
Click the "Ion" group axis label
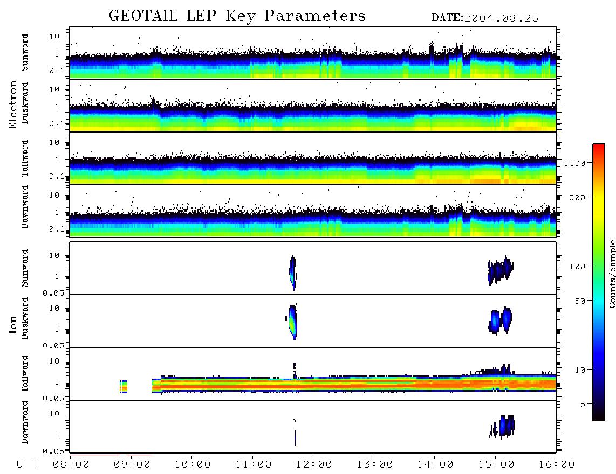click(13, 325)
